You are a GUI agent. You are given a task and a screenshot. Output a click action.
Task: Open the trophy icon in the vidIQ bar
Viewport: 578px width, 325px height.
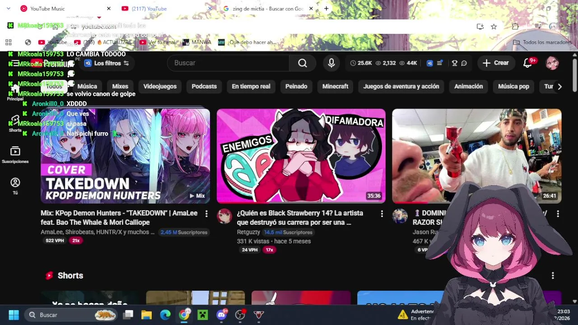455,63
